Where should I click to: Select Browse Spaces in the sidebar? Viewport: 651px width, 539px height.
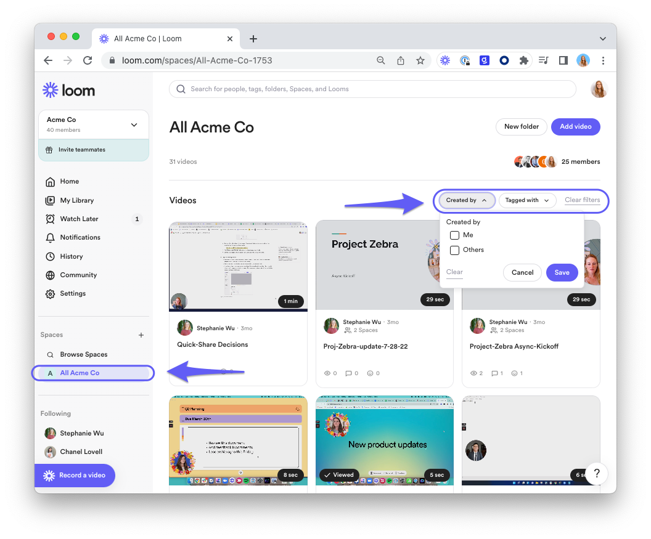click(83, 355)
